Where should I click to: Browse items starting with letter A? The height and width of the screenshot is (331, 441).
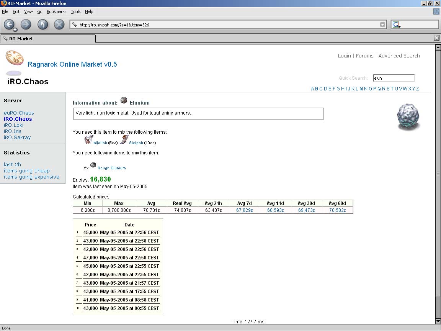(312, 89)
